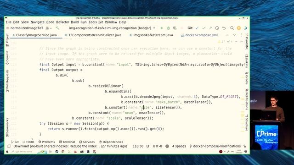The width and height of the screenshot is (294, 165).
Task: Open the Pull Requests tool window
Action: click(x=7, y=81)
